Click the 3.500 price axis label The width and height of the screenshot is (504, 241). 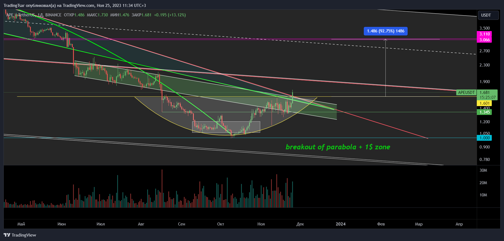[x=485, y=28]
